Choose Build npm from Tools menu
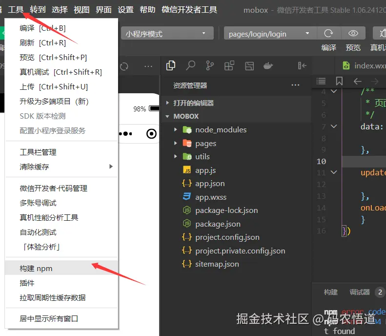The width and height of the screenshot is (386, 336). [x=61, y=268]
